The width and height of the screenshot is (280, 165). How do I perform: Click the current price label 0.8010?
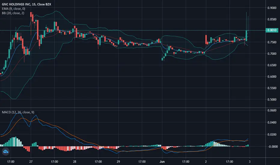pyautogui.click(x=272, y=30)
